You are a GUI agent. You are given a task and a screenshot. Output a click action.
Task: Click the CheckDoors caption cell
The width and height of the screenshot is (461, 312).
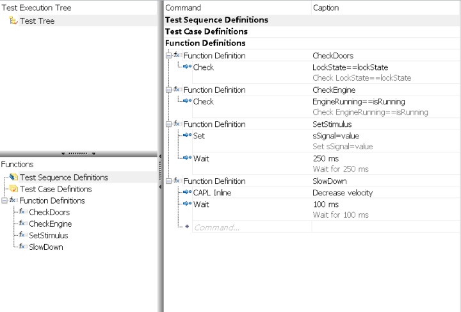(385, 56)
